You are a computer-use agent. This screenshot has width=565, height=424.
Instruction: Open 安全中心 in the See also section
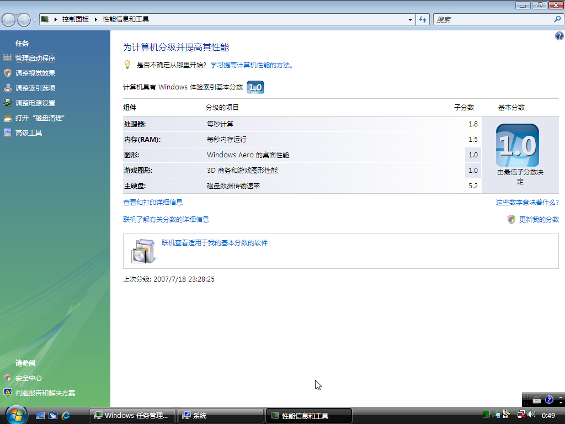pyautogui.click(x=29, y=378)
